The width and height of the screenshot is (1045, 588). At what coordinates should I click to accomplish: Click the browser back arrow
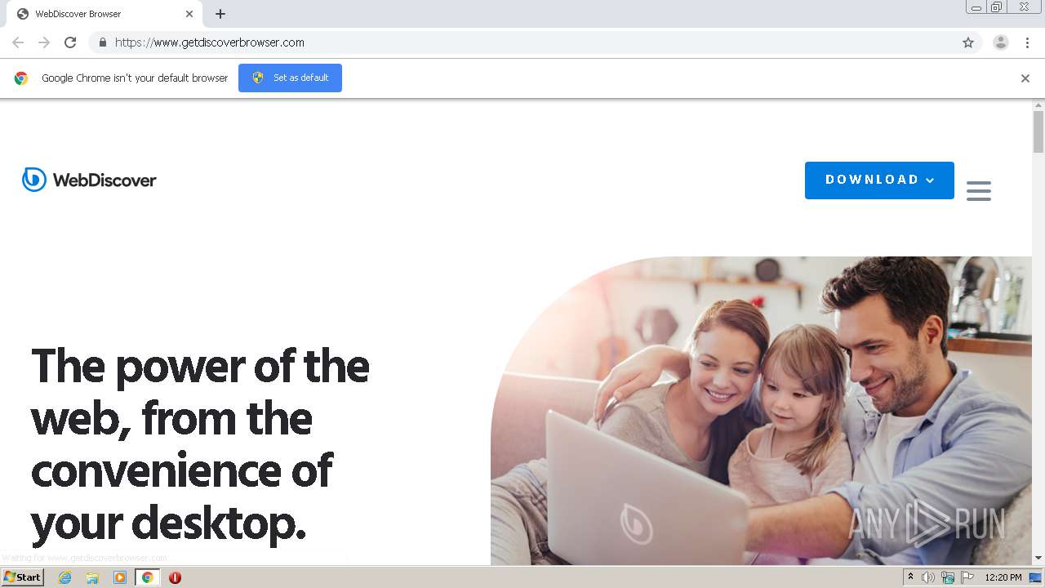18,42
